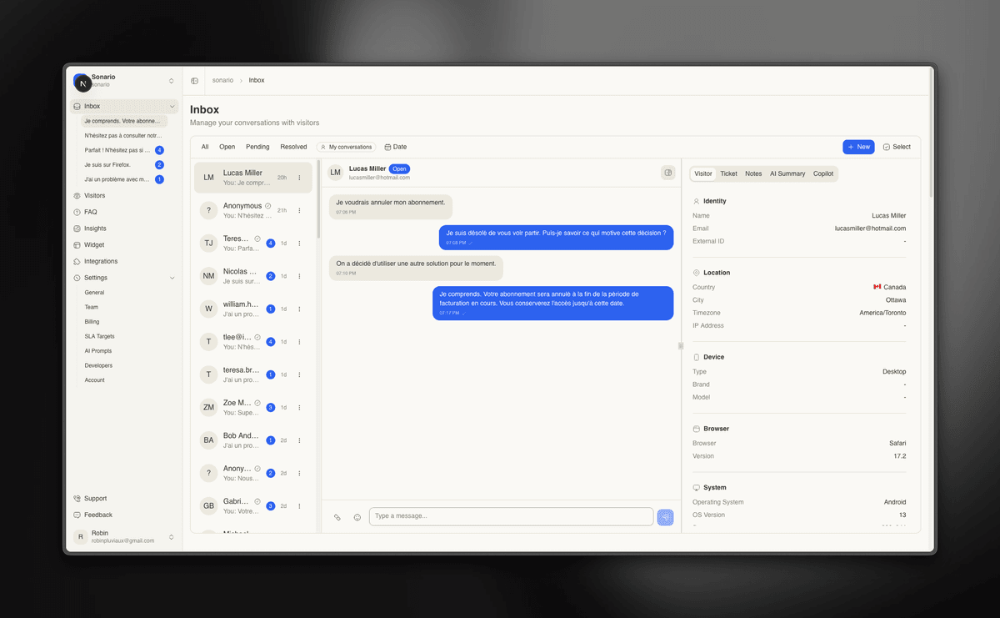
Task: Open the emoji picker icon
Action: coord(357,517)
